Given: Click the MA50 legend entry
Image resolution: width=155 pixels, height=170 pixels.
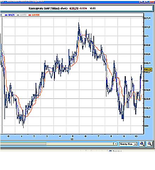Looking at the screenshot, I should click(22, 15).
